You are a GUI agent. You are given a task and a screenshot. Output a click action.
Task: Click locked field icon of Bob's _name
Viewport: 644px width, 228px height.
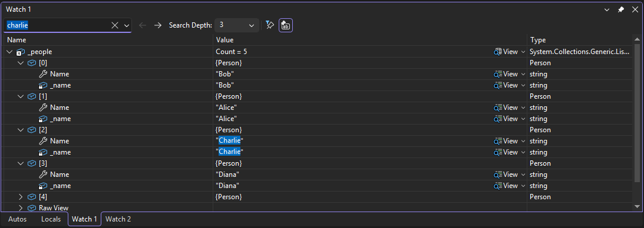(42, 85)
